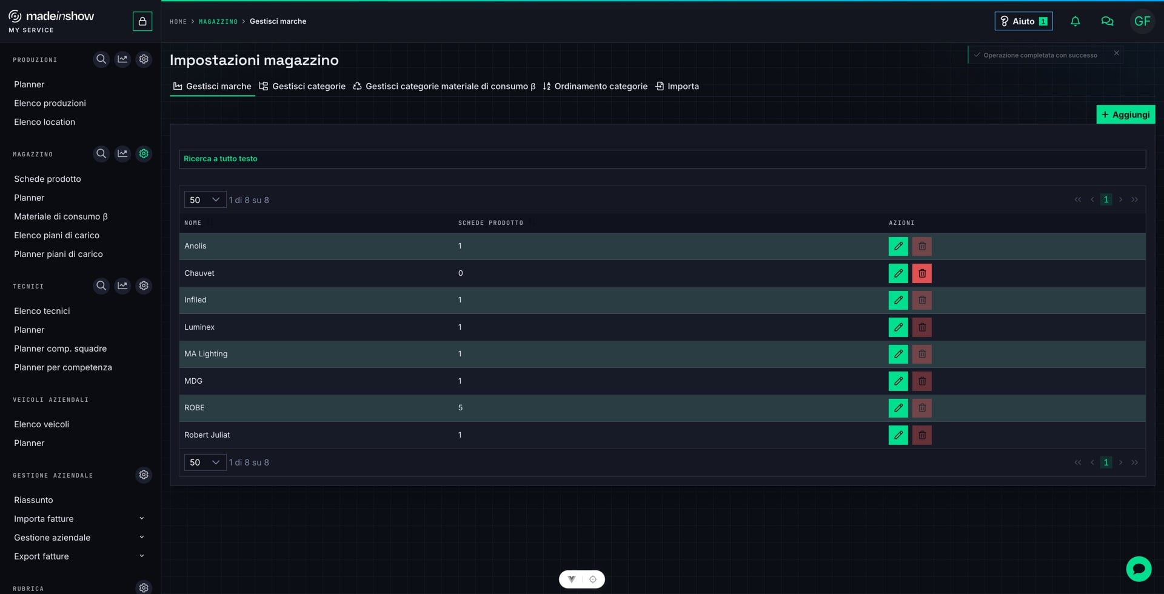Go to Magazzino via the breadcrumb
Viewport: 1164px width, 594px height.
tap(218, 22)
